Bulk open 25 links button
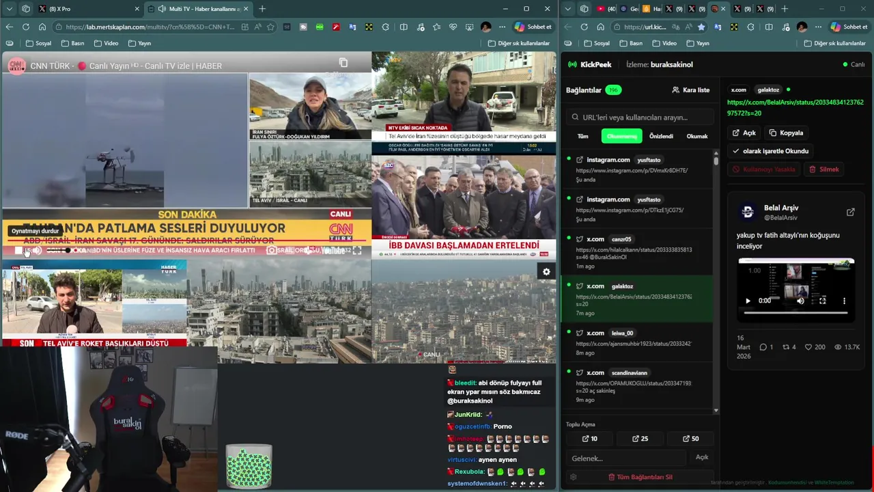The width and height of the screenshot is (874, 492). click(x=640, y=439)
